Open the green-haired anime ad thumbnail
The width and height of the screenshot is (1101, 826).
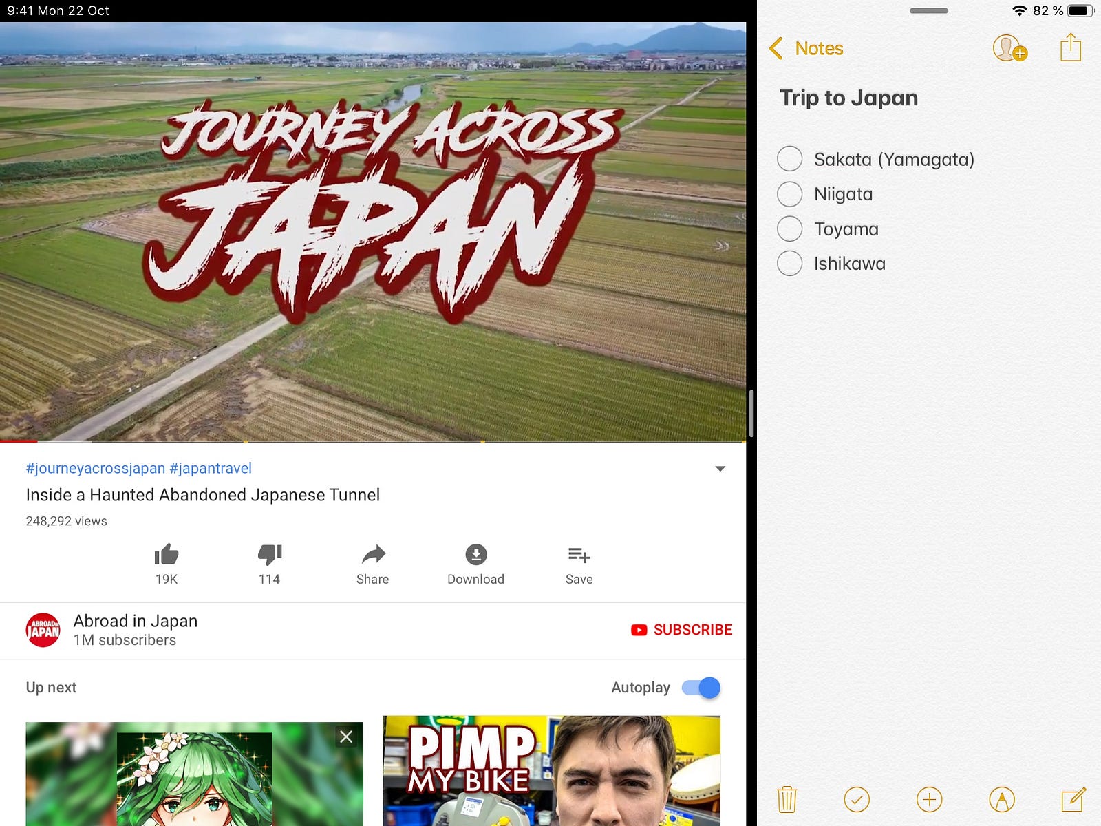coord(195,774)
